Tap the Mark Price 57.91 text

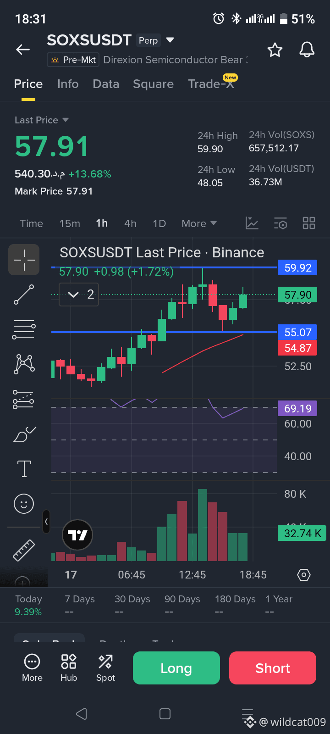[x=54, y=191]
